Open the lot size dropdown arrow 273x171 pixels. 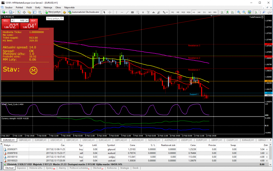[12, 20]
